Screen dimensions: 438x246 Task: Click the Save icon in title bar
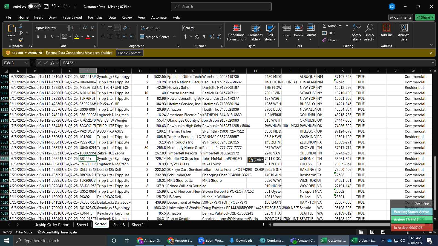[x=46, y=7]
